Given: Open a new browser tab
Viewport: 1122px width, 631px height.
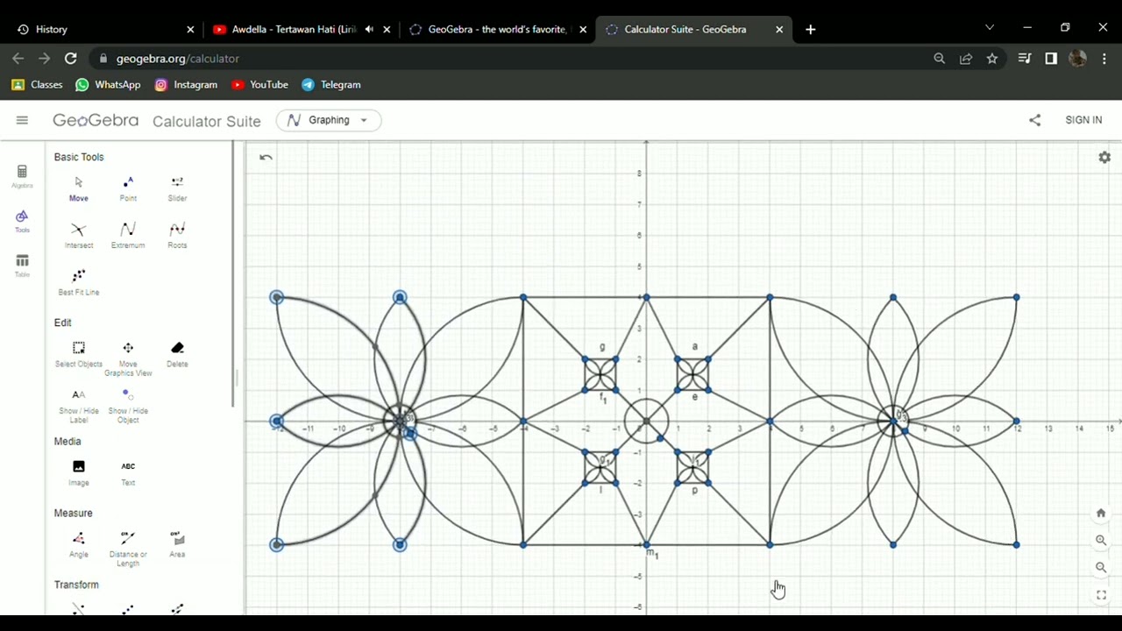Looking at the screenshot, I should 810,29.
